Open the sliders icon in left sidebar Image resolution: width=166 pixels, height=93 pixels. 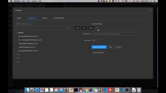11,36
